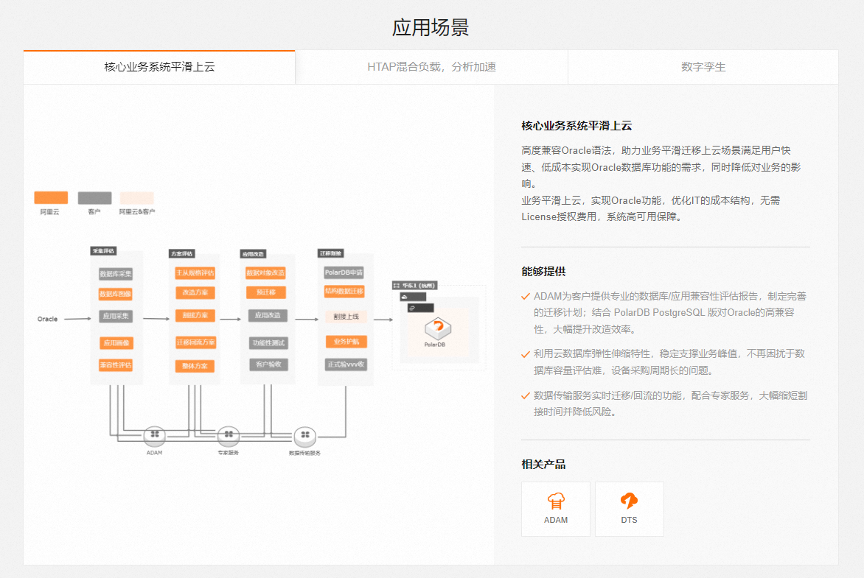Click the orange 阿里云 legend swatch
Screen dimensions: 864x578
point(50,196)
